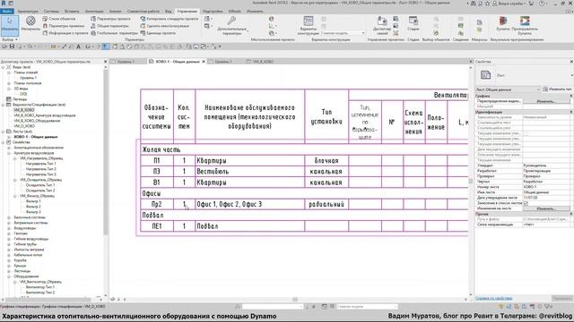Image resolution: width=574 pixels, height=322 pixels.
Task: Click the Autodesk store cart icon
Action: tap(531, 4)
